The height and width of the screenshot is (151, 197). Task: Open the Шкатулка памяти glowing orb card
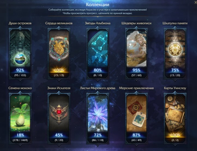pyautogui.click(x=175, y=54)
